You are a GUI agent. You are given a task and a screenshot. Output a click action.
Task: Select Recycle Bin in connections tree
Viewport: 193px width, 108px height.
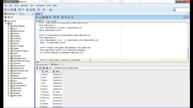(x=17, y=88)
